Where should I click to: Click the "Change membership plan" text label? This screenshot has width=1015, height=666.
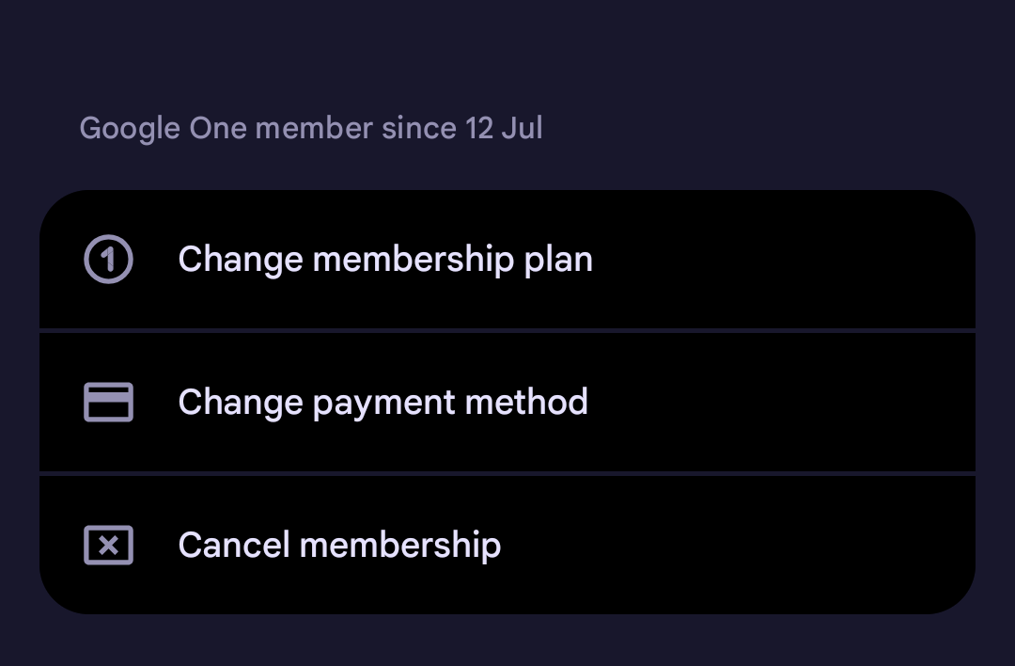[385, 260]
